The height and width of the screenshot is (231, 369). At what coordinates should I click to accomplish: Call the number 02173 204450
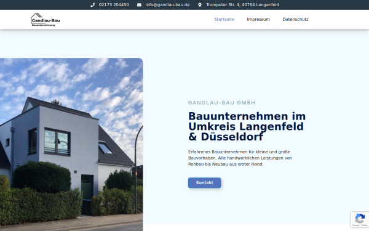point(114,5)
